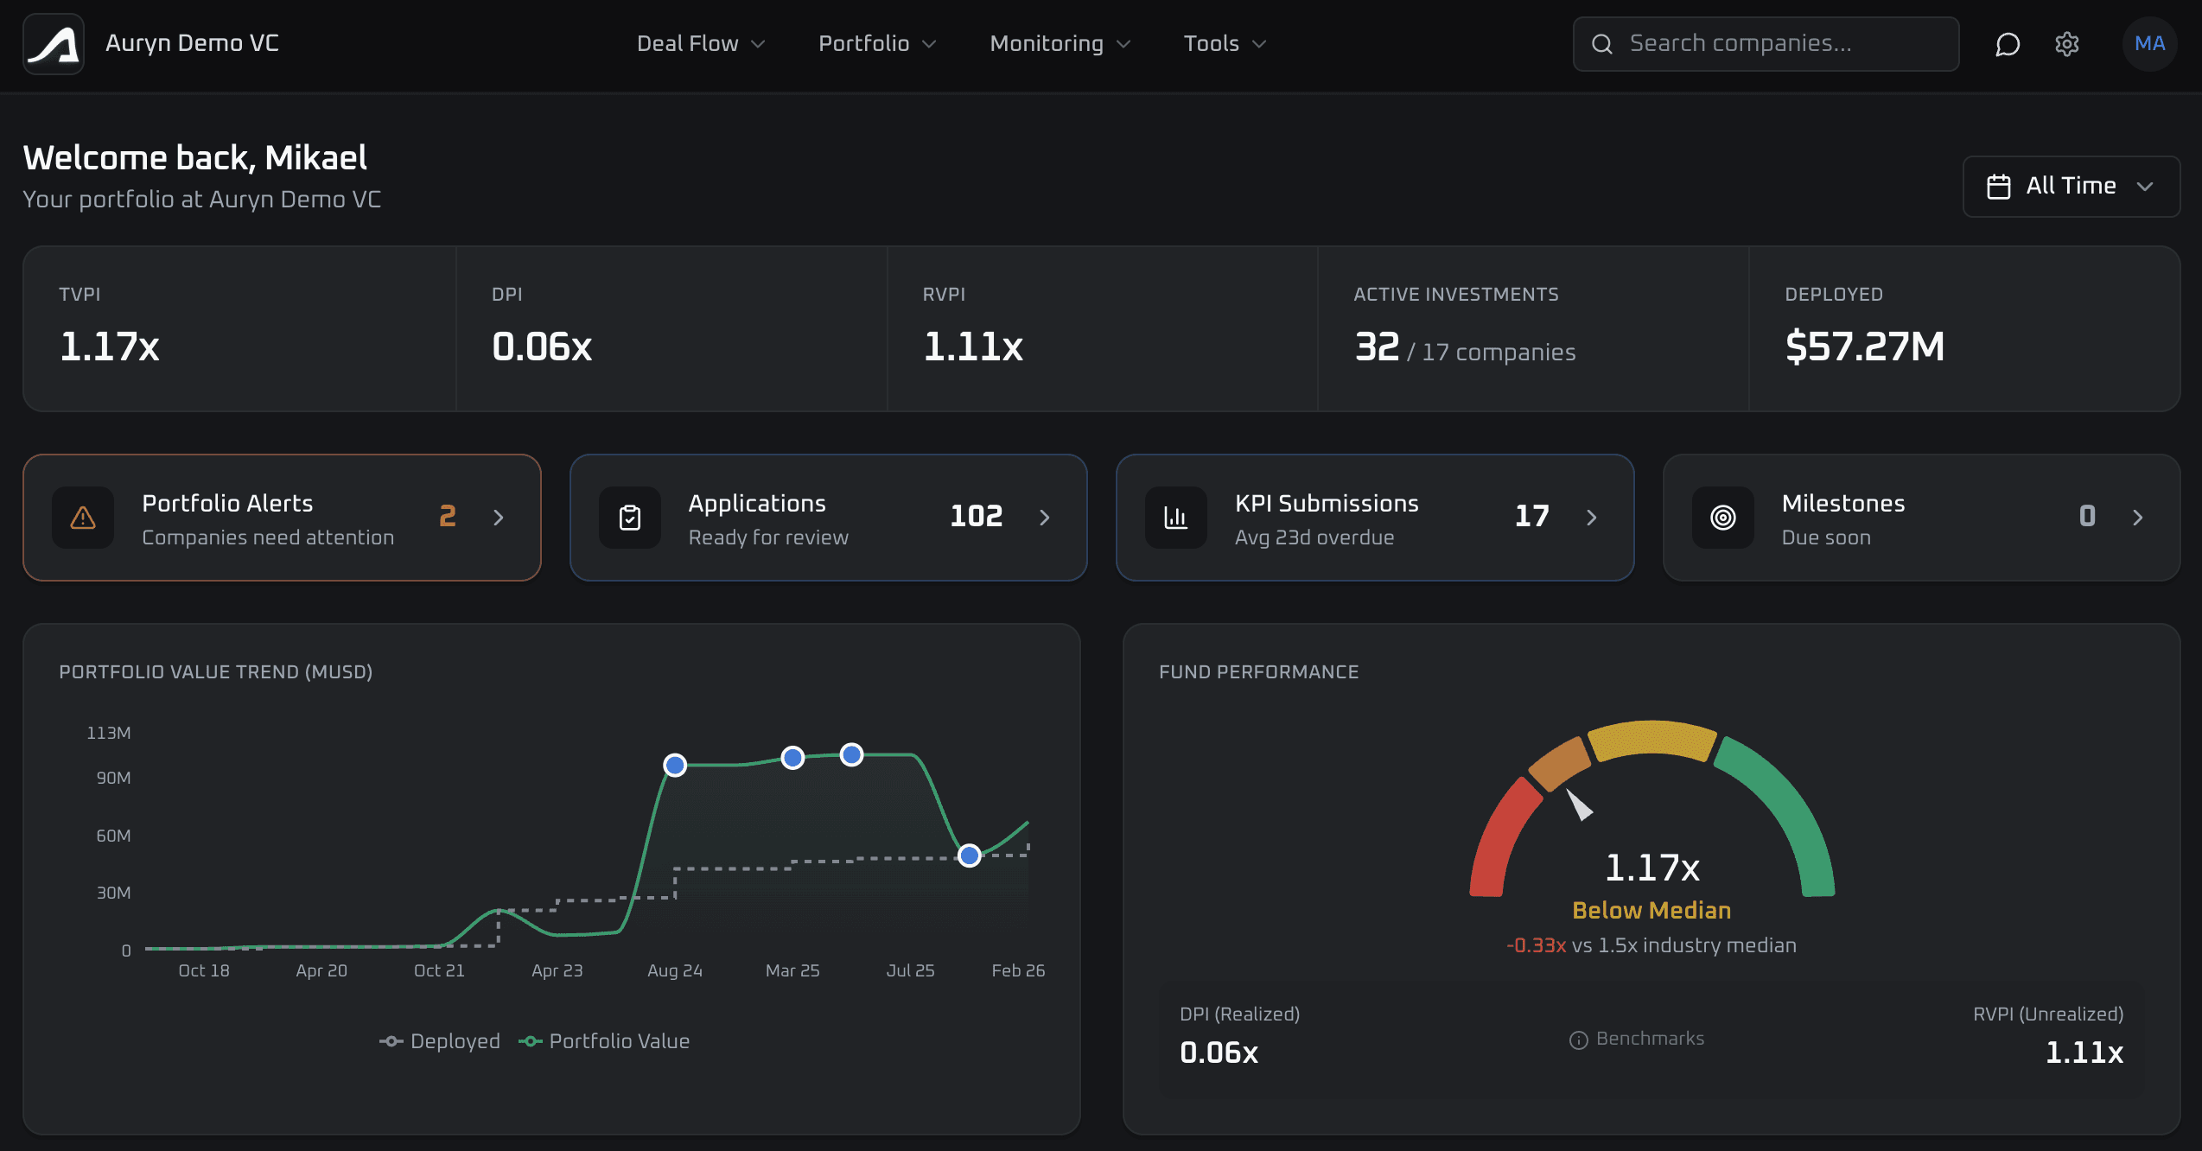Open Applications ready for review
The width and height of the screenshot is (2202, 1151).
pos(1045,517)
